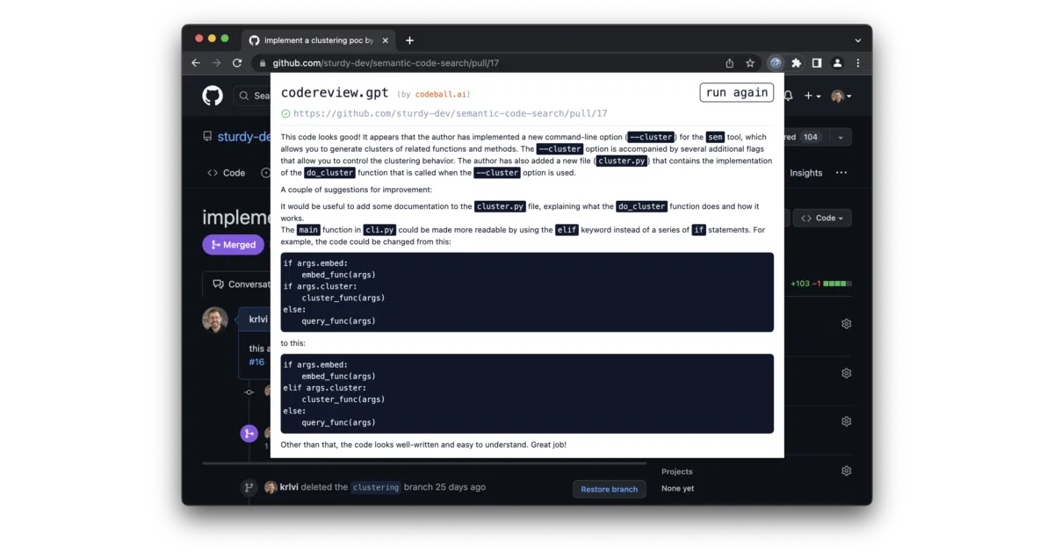Click the purple Merged status badge
The image size is (1054, 553).
pyautogui.click(x=233, y=245)
